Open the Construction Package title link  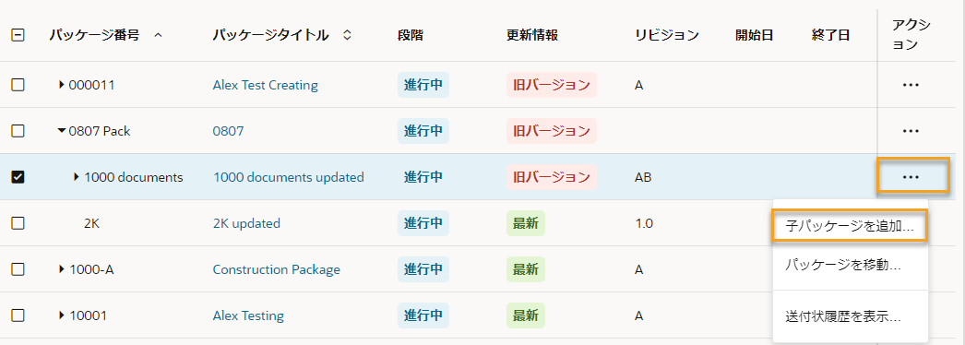click(x=277, y=269)
